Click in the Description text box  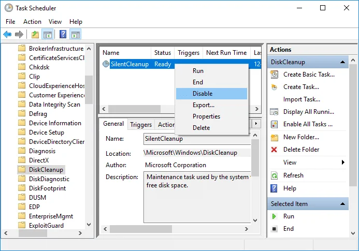pyautogui.click(x=197, y=197)
